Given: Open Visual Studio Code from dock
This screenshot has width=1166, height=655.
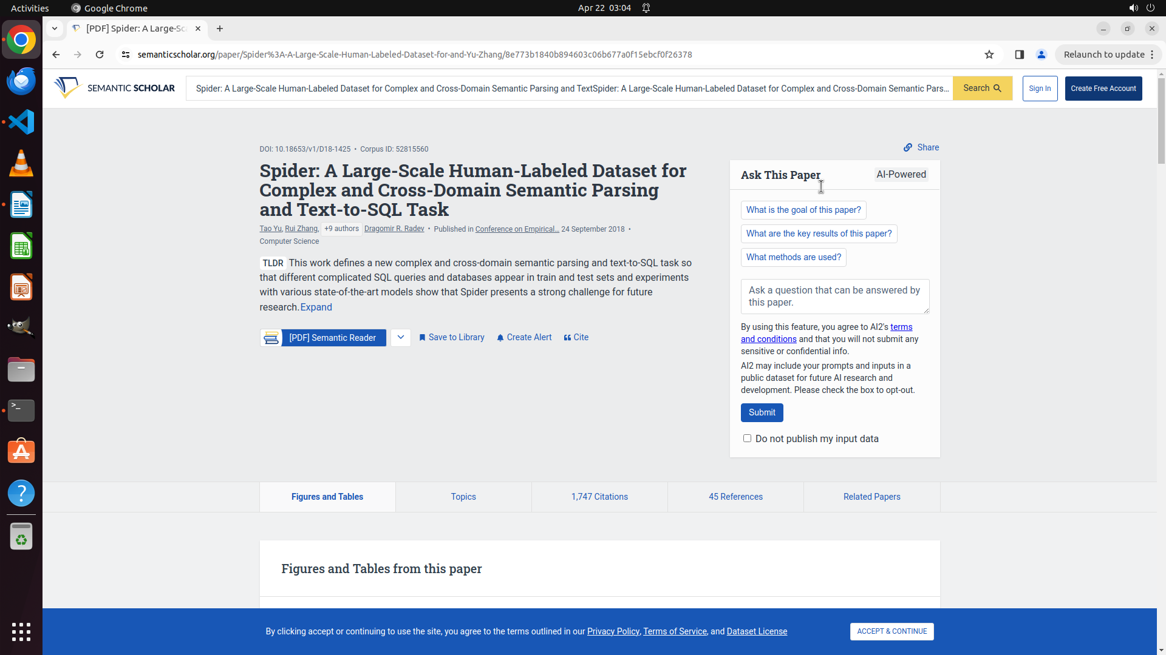Looking at the screenshot, I should pos(21,122).
